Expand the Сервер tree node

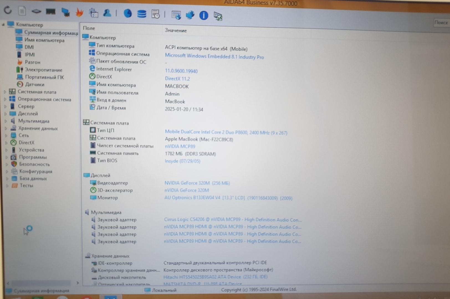coord(5,106)
